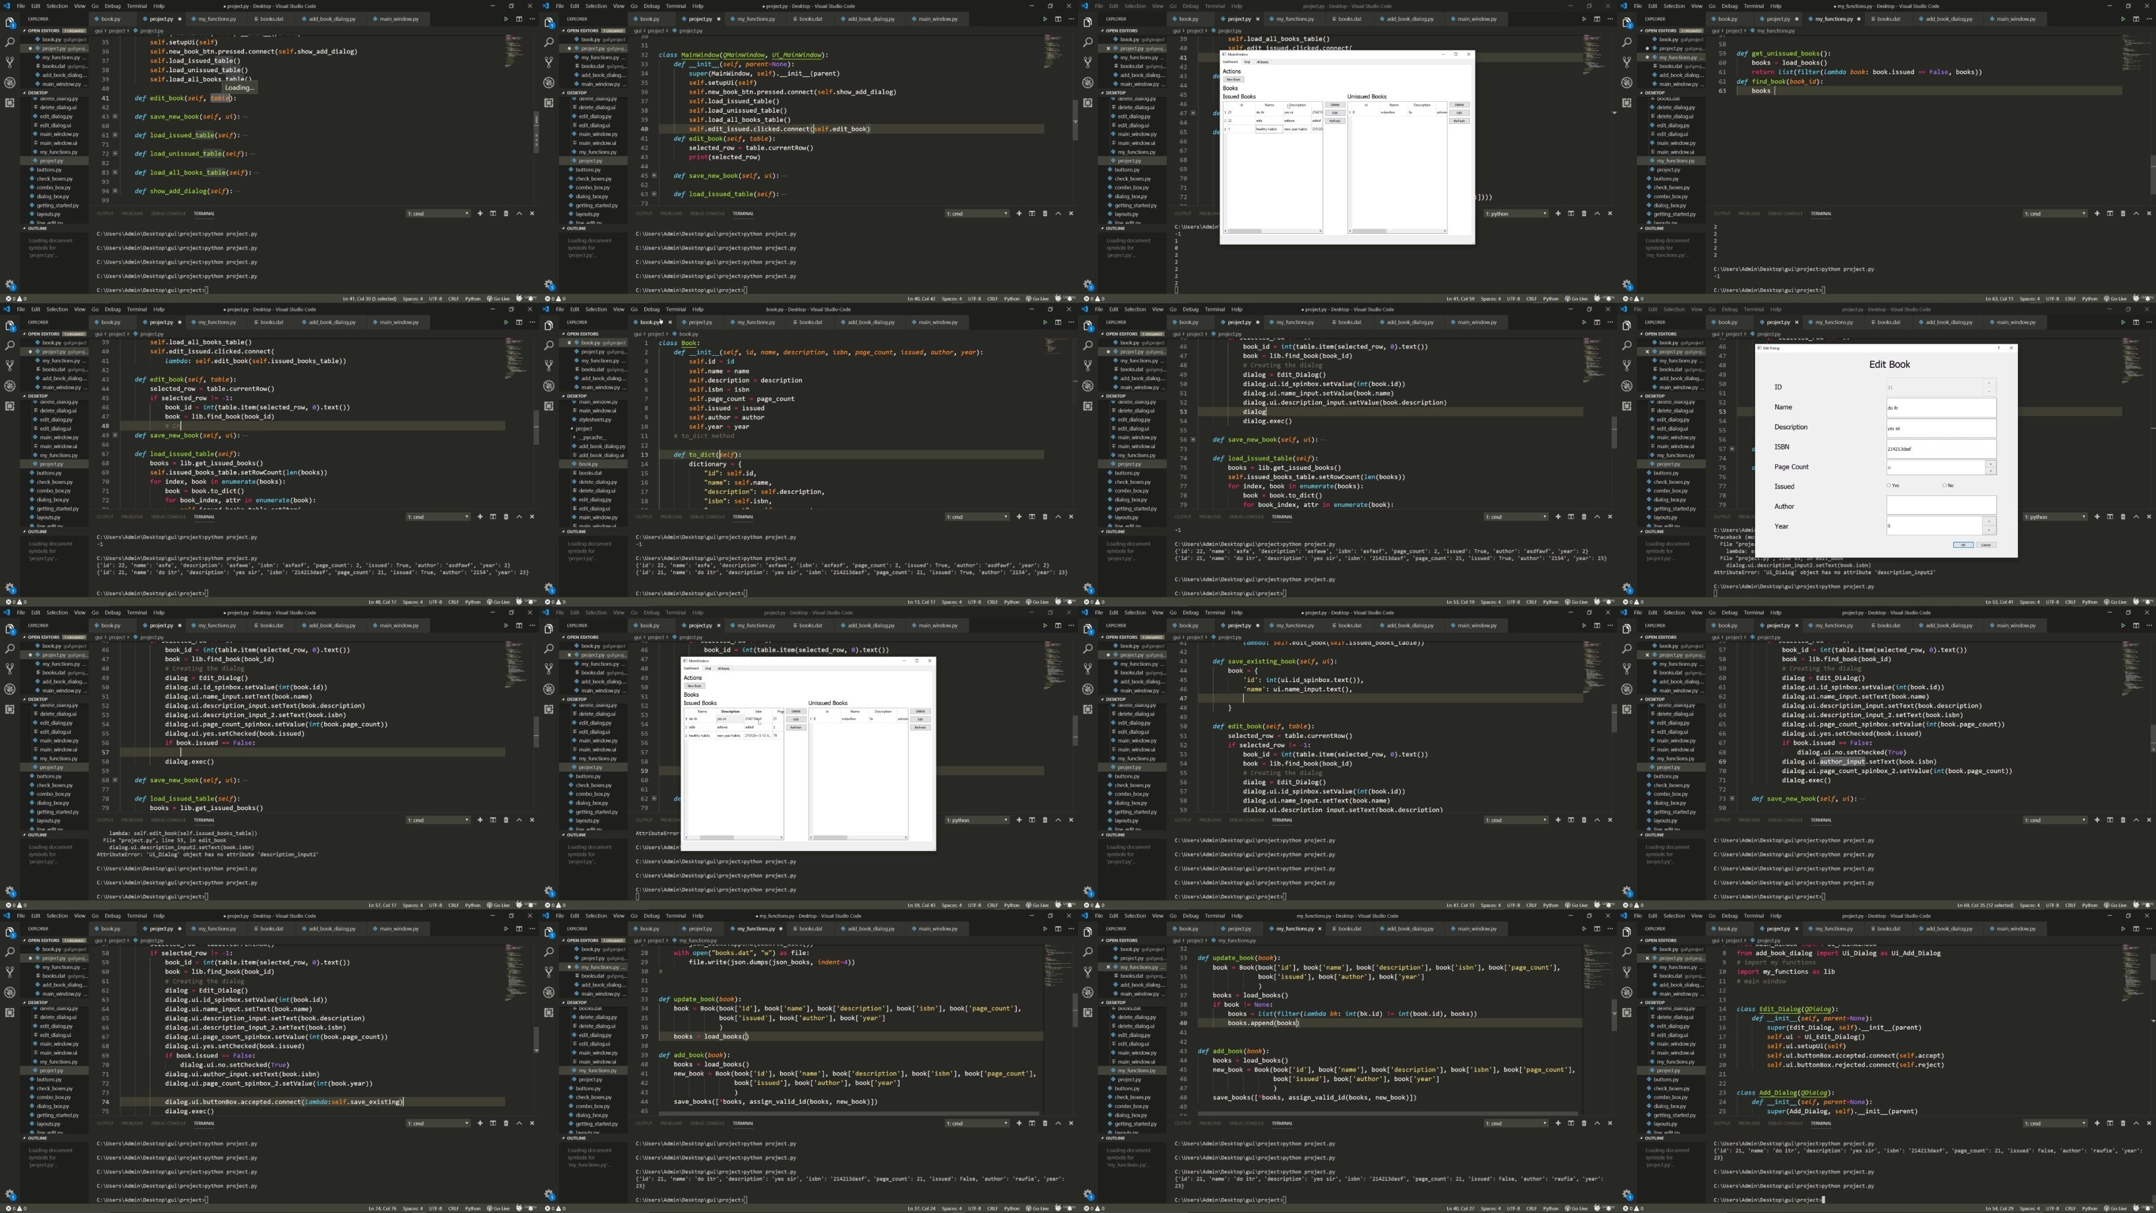The image size is (2156, 1213).
Task: Open 1: cmd dropdown in Ln 41, Col 30 window
Action: click(439, 214)
